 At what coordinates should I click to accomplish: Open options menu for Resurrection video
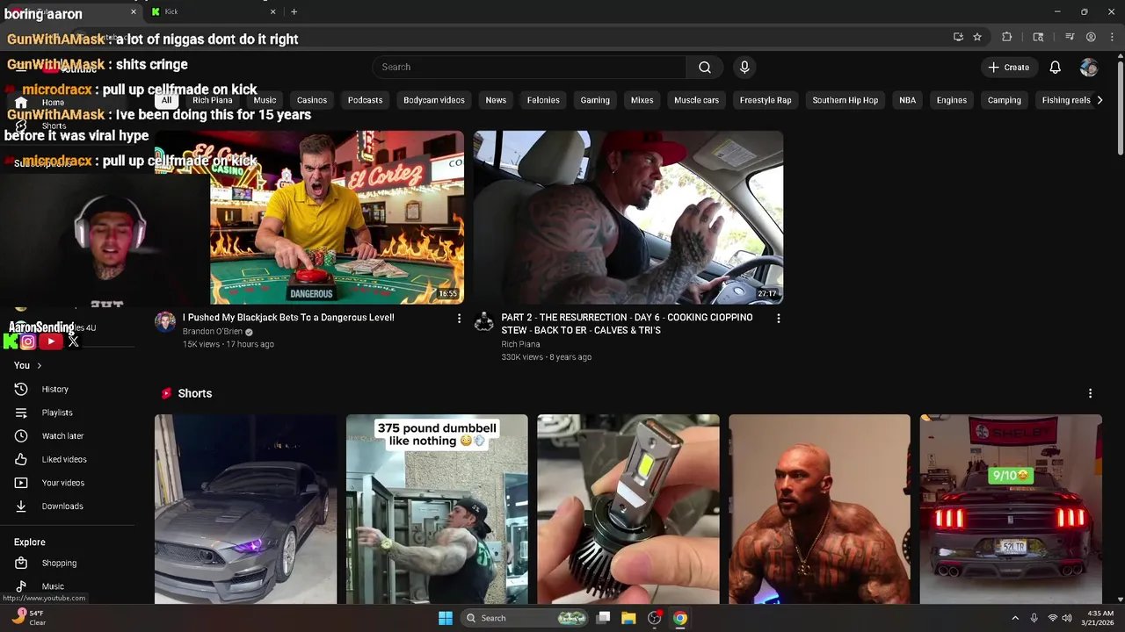(778, 319)
